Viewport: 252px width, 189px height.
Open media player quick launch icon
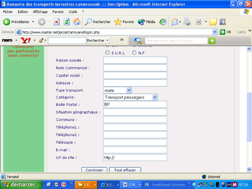pos(56,184)
